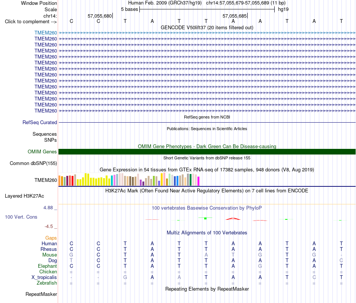Click the -4.5 lower PhyloP axis value

coord(49,226)
